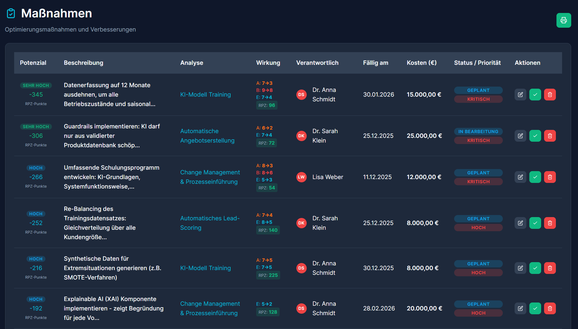Delete the Datenerfassung measure row
The image size is (578, 329).
[550, 95]
